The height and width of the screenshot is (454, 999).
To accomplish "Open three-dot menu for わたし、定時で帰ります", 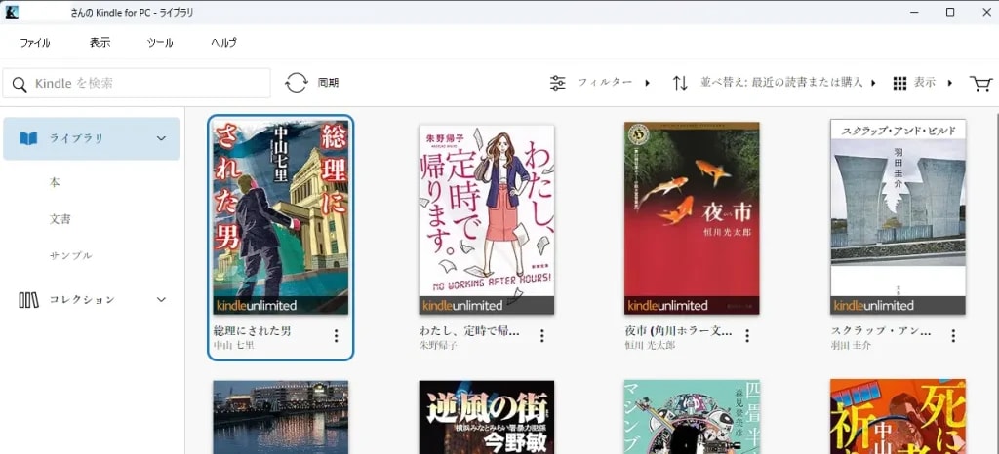I will (541, 336).
